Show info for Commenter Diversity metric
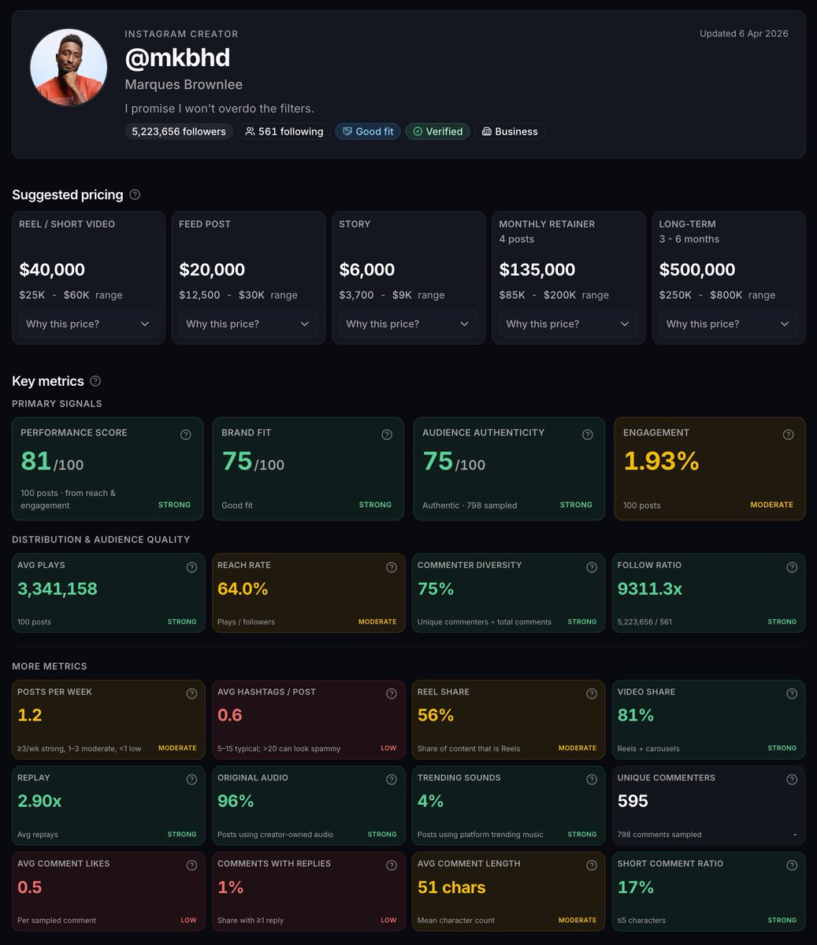The image size is (817, 945). tap(592, 567)
